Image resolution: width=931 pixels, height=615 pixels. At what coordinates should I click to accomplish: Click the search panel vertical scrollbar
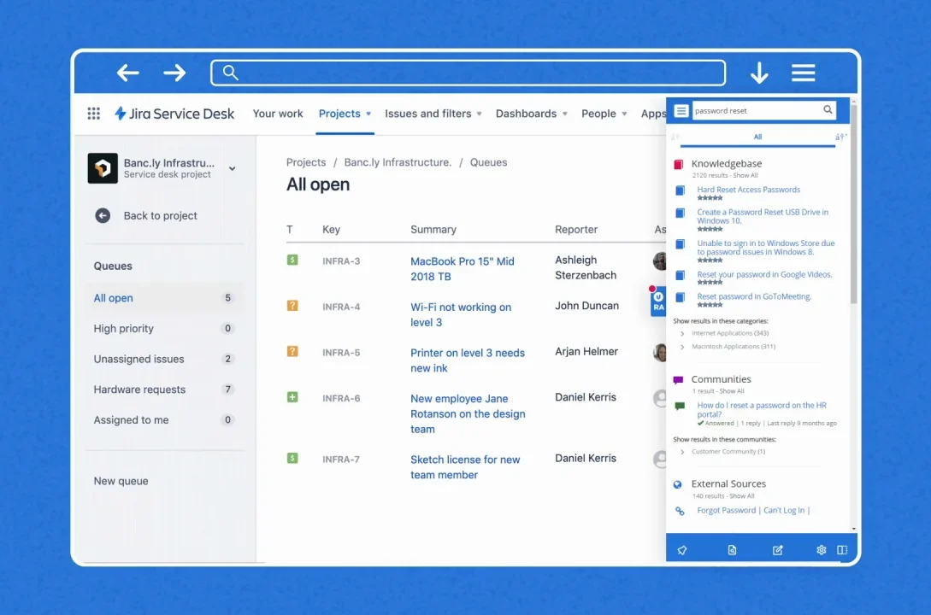pyautogui.click(x=853, y=205)
